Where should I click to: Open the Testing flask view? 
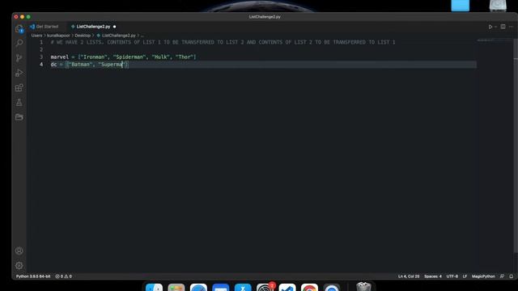pyautogui.click(x=19, y=103)
